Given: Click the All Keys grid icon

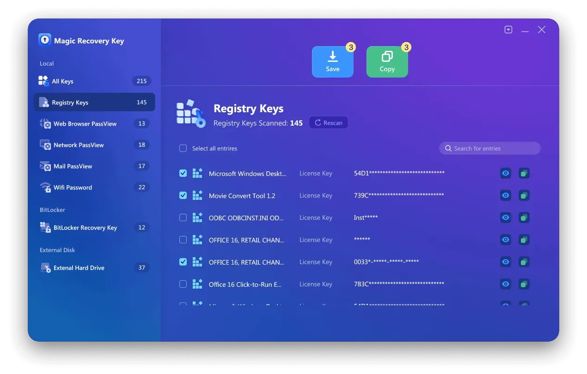Looking at the screenshot, I should click(x=43, y=81).
